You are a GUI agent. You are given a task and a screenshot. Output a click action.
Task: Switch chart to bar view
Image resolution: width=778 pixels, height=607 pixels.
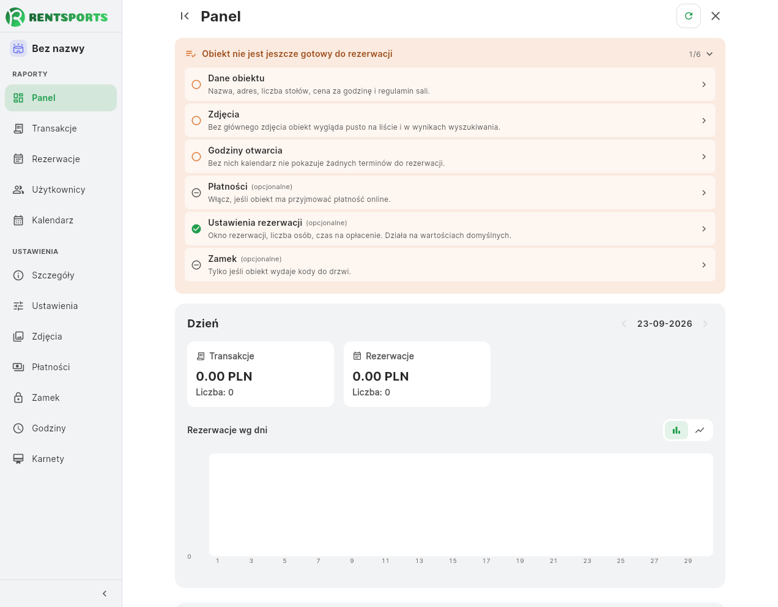point(676,430)
